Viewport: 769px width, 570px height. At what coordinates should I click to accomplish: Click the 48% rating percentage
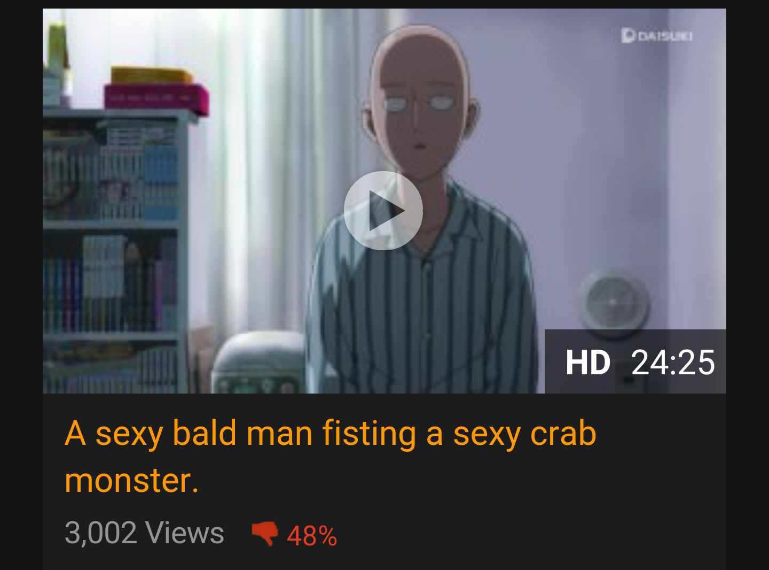312,536
